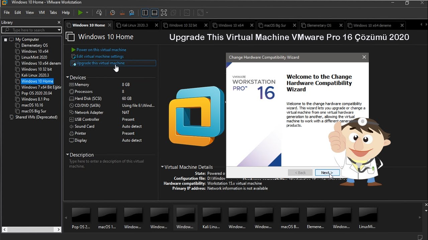The image size is (428, 240).
Task: Take a snapshot using the clock-plus icon
Action: click(113, 13)
